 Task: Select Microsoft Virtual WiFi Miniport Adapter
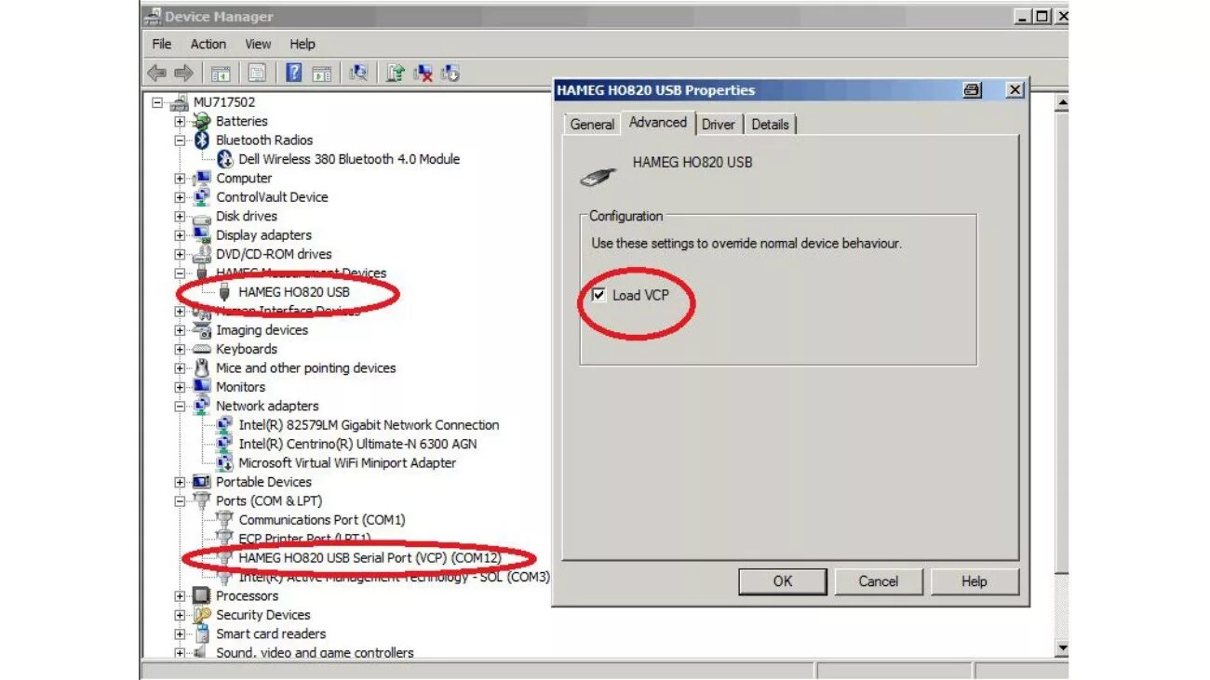click(x=347, y=463)
